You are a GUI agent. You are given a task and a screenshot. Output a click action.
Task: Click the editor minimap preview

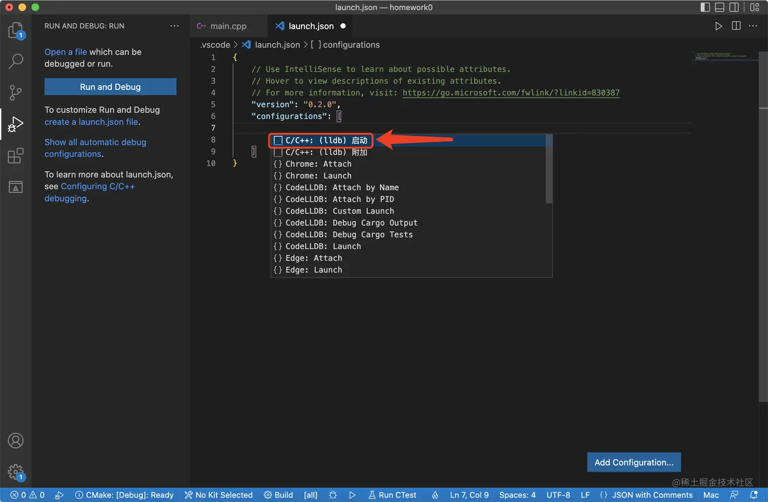(x=725, y=56)
